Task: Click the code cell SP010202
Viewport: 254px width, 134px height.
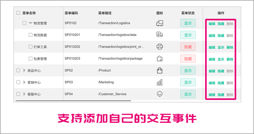Action: pyautogui.click(x=72, y=46)
